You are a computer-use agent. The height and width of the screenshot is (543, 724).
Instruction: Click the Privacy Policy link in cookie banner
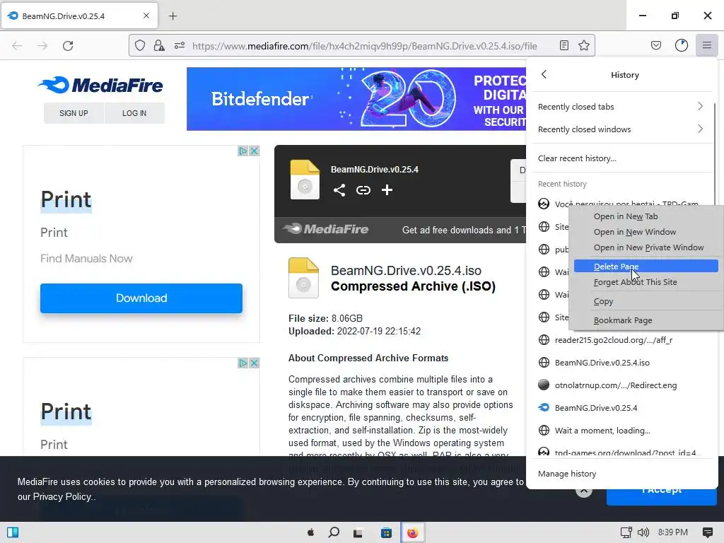62,497
